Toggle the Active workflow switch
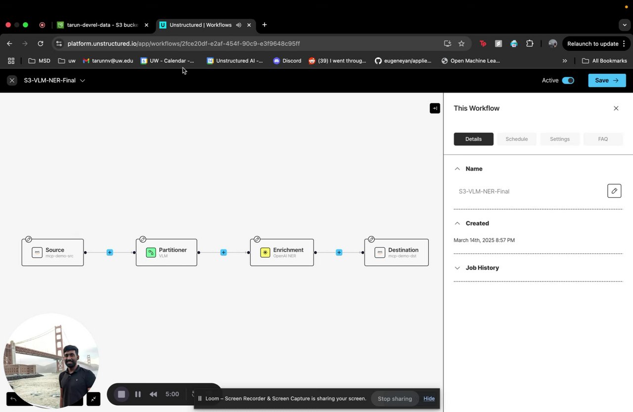The image size is (633, 412). coord(568,81)
